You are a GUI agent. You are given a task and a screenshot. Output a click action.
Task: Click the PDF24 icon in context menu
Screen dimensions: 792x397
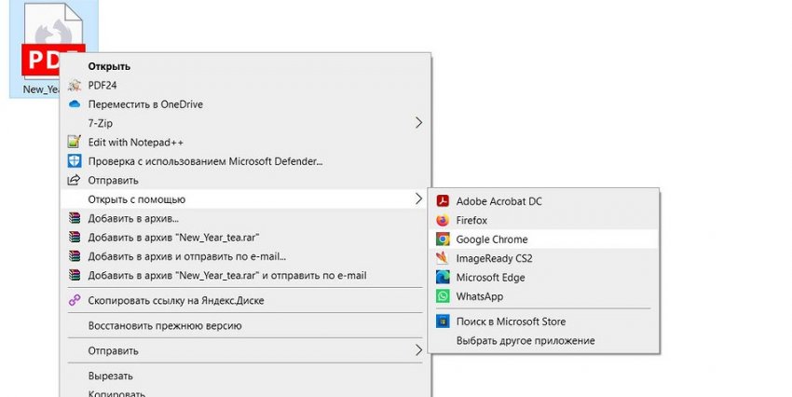point(75,86)
